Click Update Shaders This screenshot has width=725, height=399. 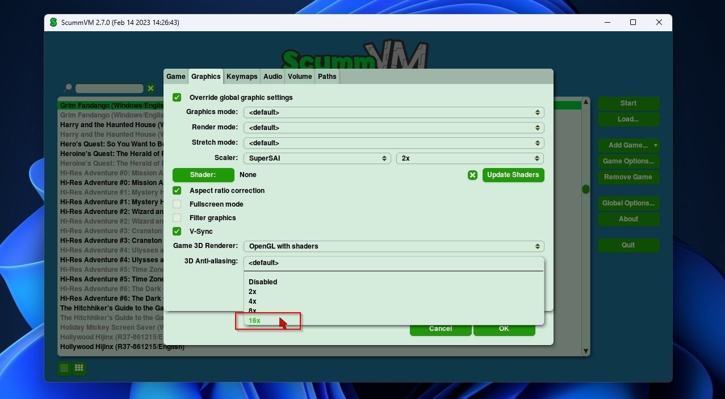click(513, 175)
